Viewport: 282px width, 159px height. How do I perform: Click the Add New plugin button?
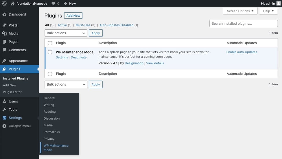click(x=73, y=16)
